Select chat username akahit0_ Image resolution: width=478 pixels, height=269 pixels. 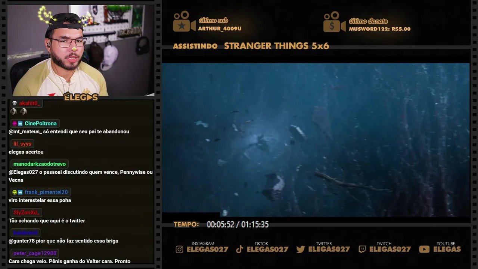pyautogui.click(x=30, y=103)
